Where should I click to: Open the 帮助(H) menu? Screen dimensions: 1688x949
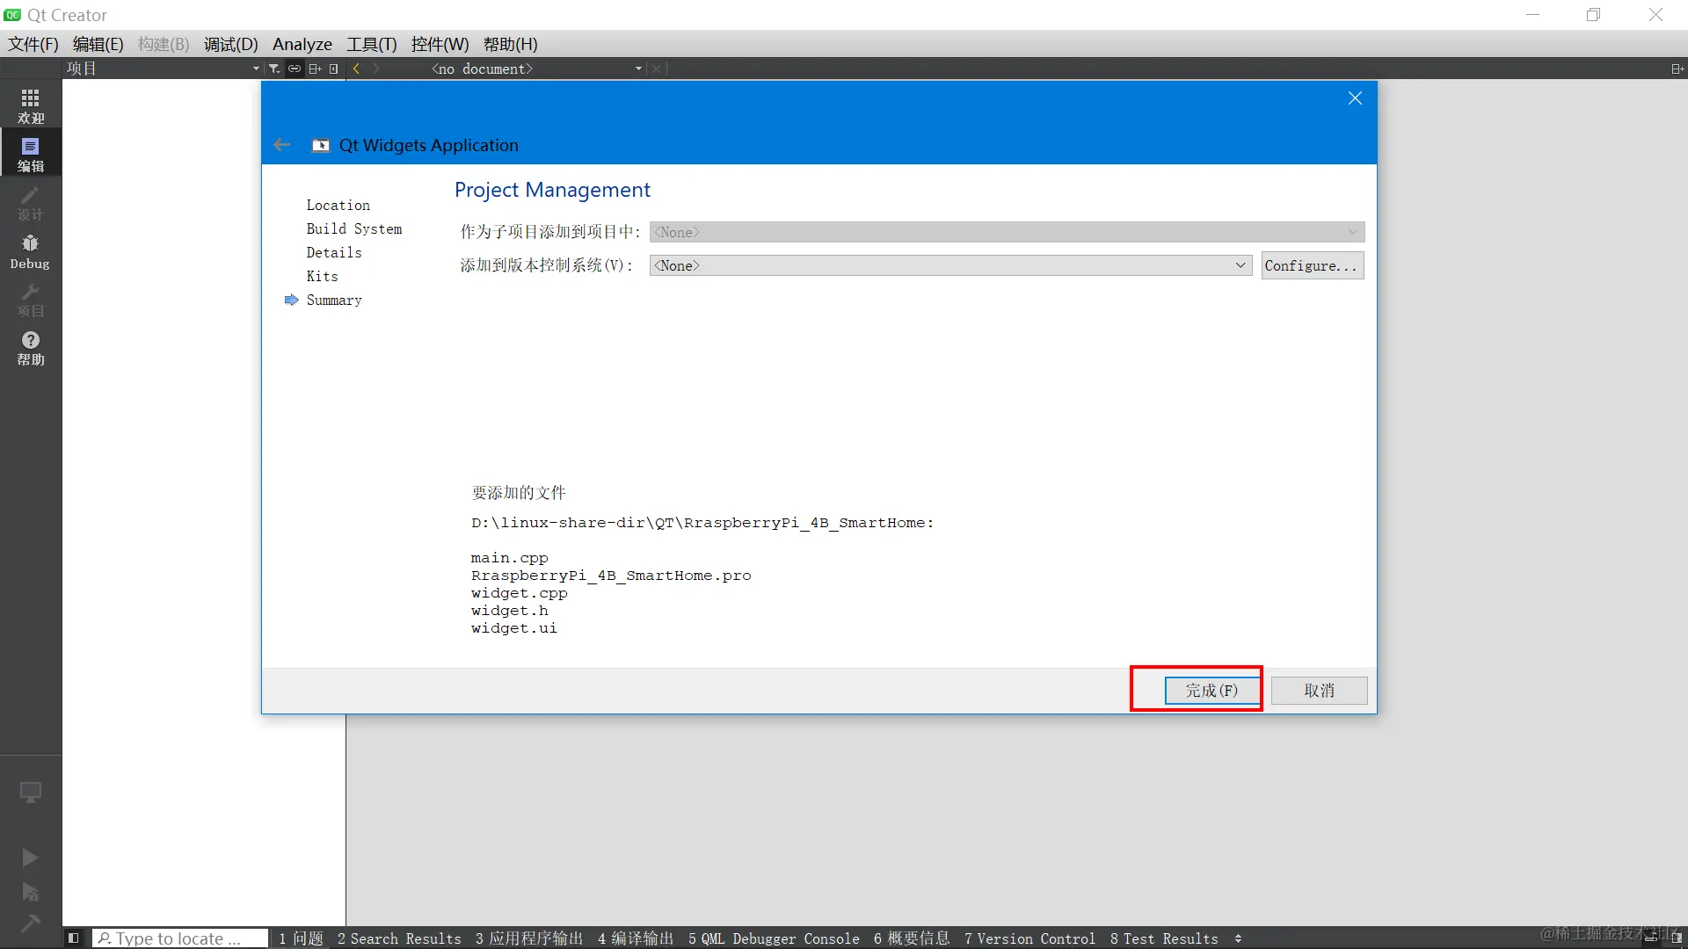click(511, 44)
